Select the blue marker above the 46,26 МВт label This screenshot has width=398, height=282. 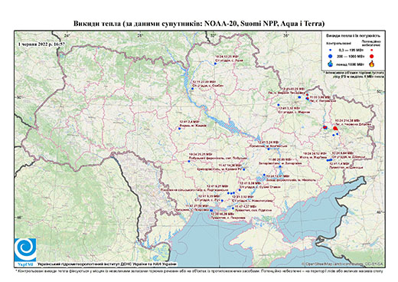pyautogui.click(x=211, y=211)
